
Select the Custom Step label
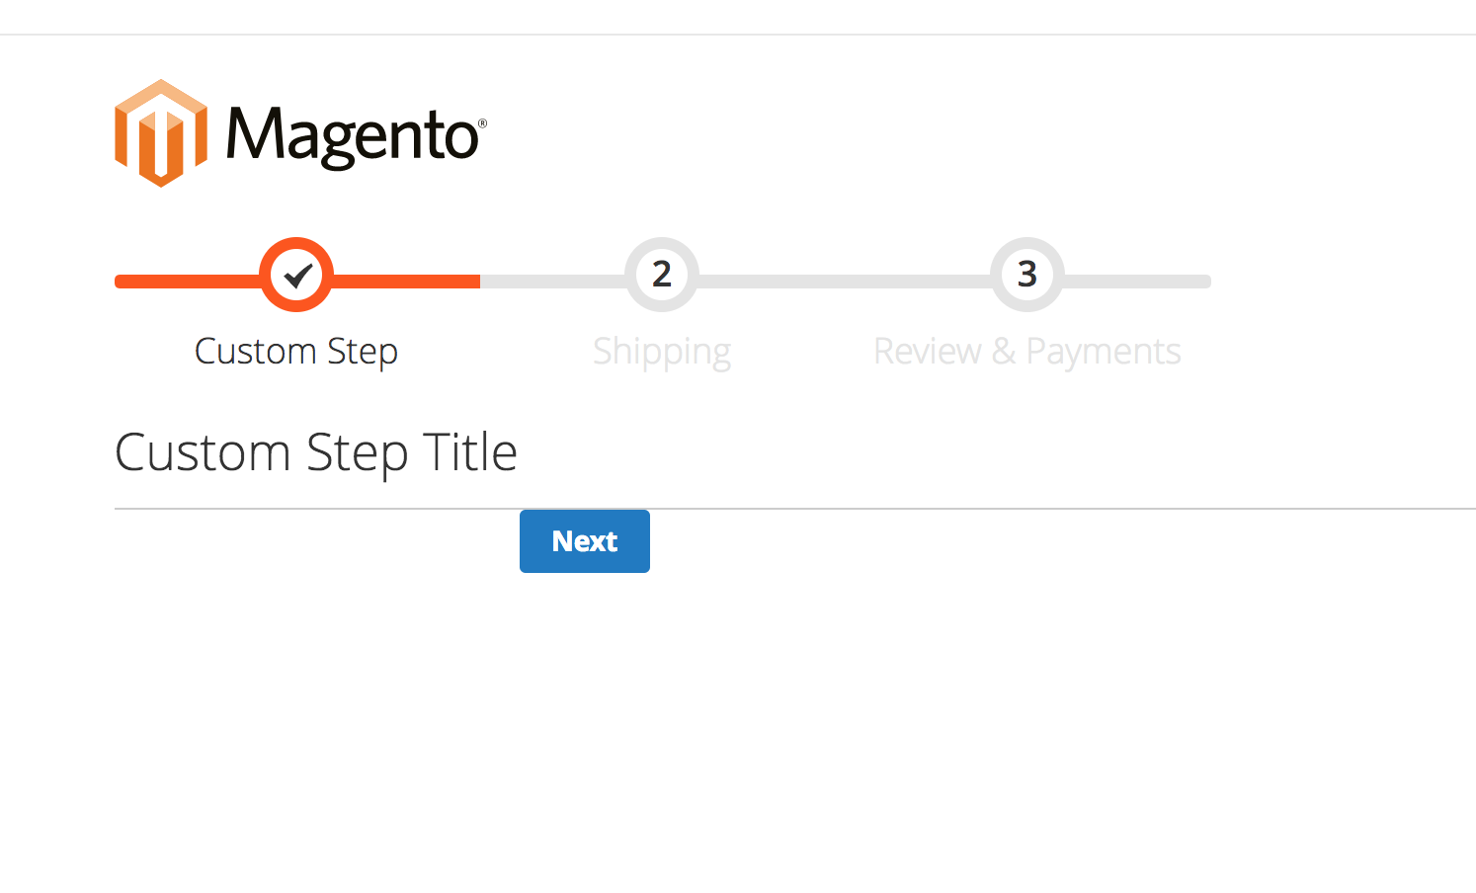point(295,351)
